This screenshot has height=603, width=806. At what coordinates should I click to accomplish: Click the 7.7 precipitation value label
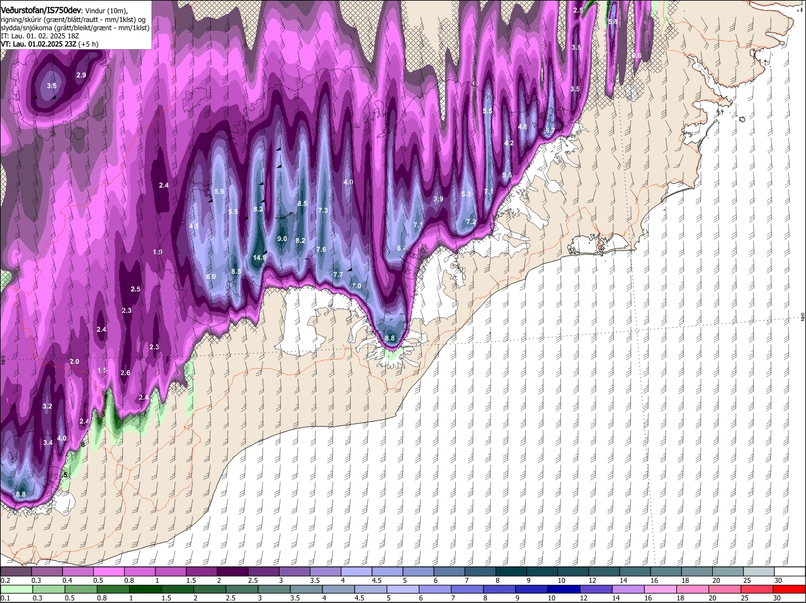coord(338,274)
